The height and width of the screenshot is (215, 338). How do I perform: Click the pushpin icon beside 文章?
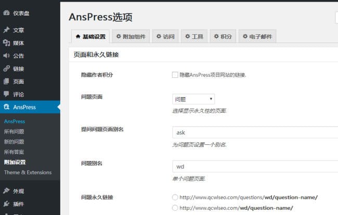coord(6,30)
